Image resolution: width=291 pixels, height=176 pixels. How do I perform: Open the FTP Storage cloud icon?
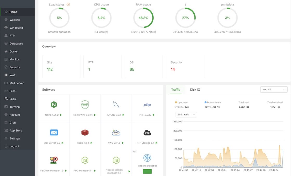(x=147, y=133)
